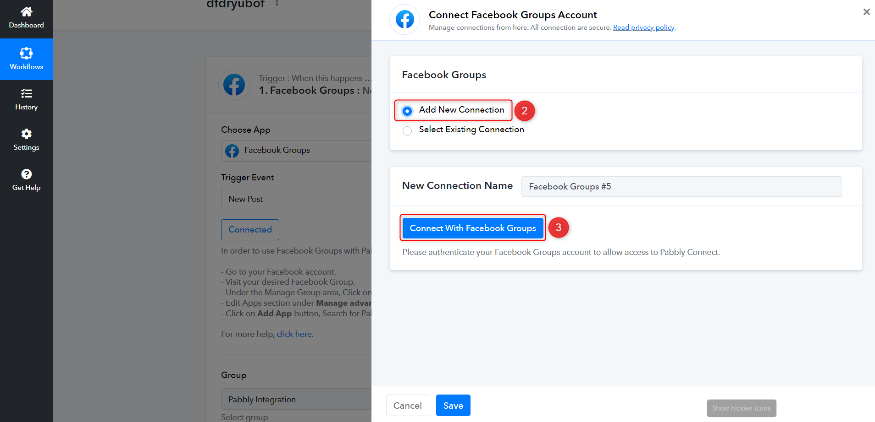Open the Group Pabbly Integration dropdown

(296, 399)
